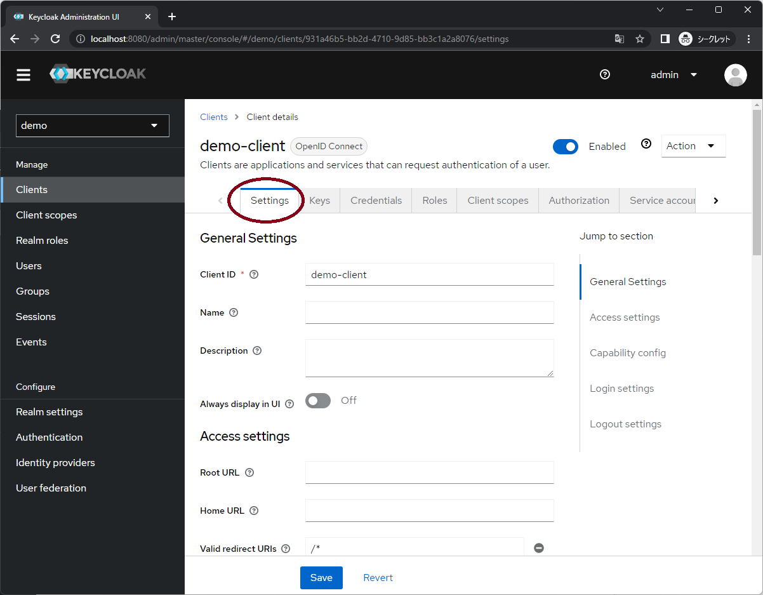Screen dimensions: 763x595
Task: Click the Keycloak logo
Action: (98, 74)
